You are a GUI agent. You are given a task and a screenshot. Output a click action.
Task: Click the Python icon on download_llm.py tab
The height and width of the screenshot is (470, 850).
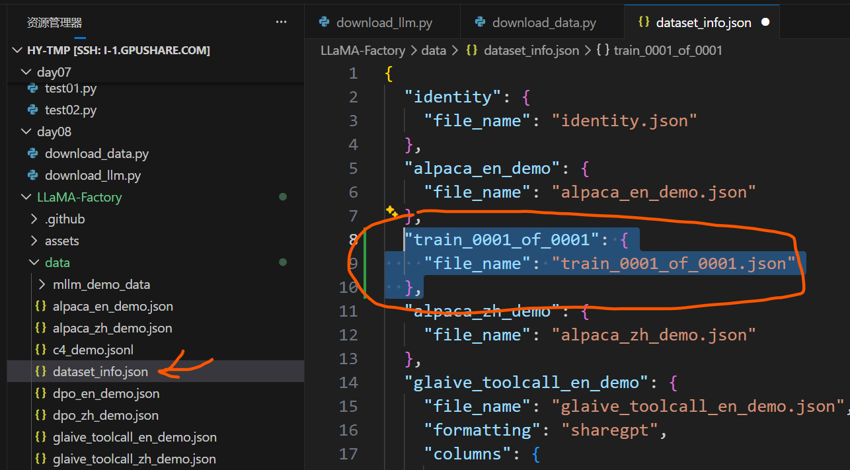(x=324, y=22)
